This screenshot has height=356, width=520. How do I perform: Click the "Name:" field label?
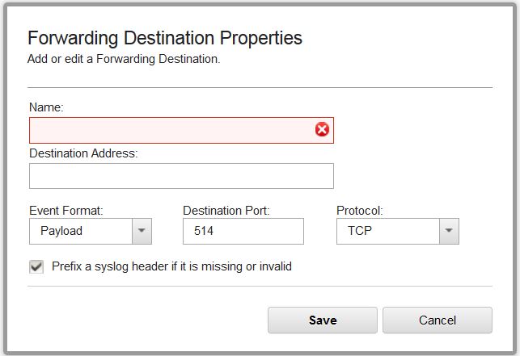pyautogui.click(x=46, y=107)
